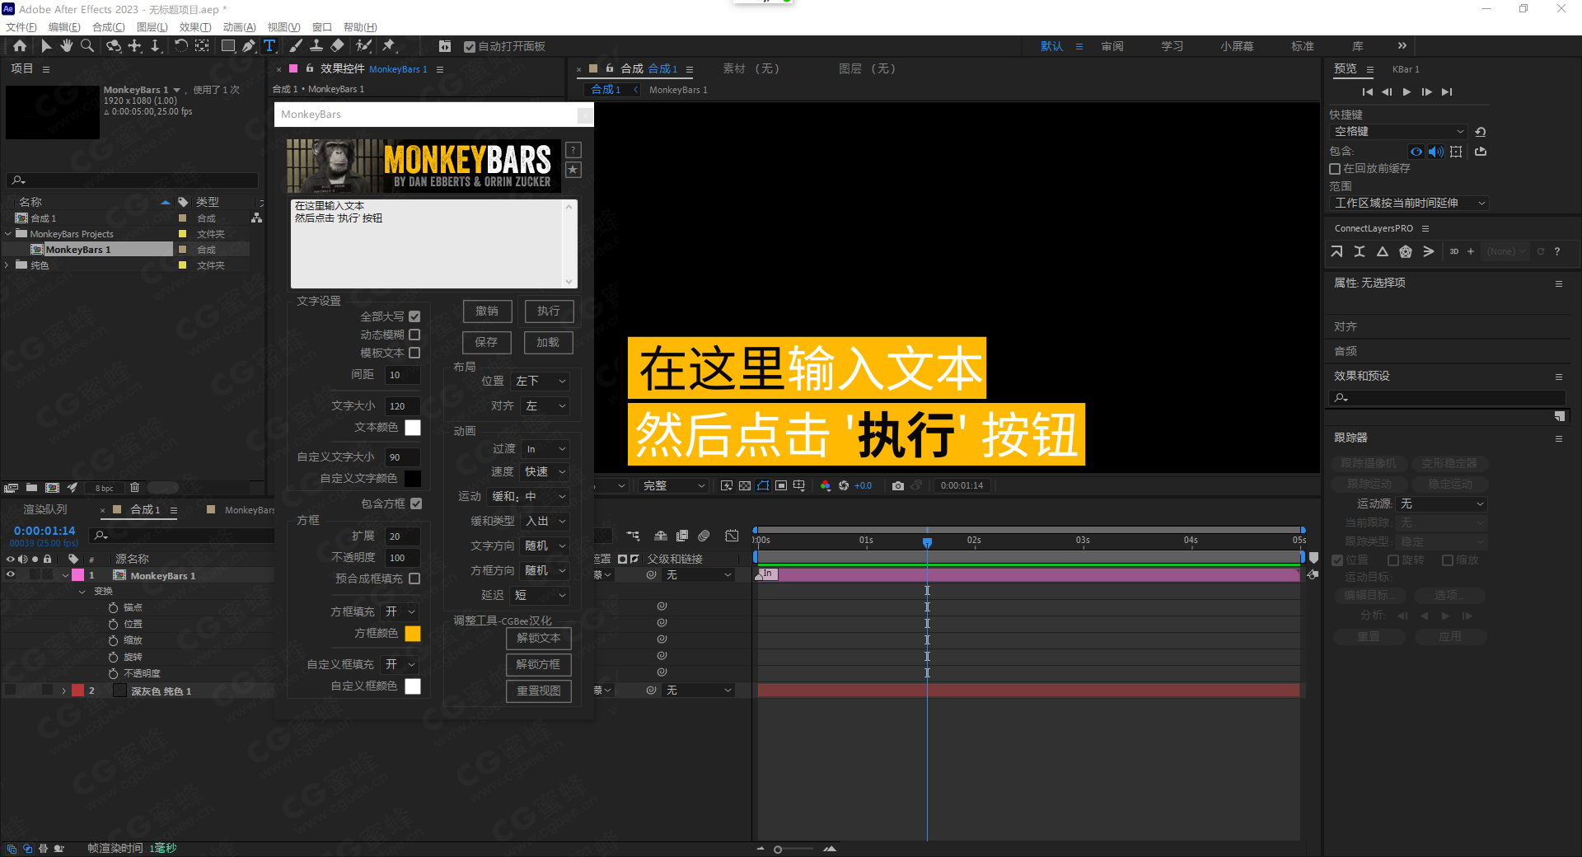Click the 解锁文本 button
Viewport: 1582px width, 857px height.
pyautogui.click(x=538, y=639)
